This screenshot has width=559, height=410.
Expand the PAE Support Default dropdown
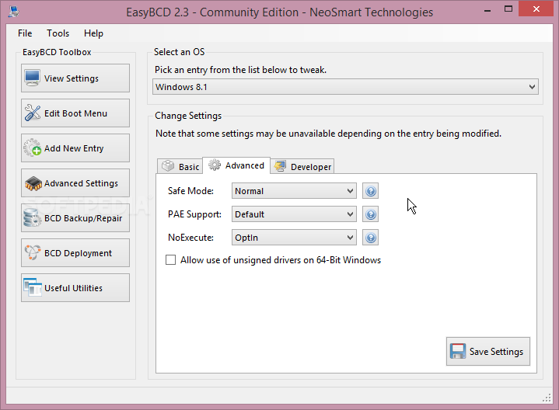tap(294, 214)
